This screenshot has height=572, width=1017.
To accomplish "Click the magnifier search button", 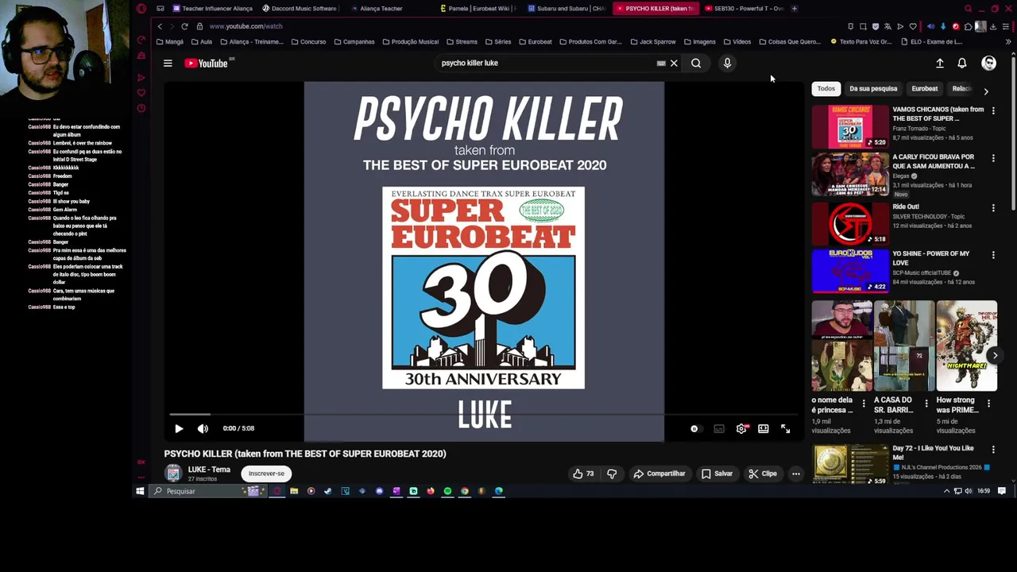I will (x=696, y=63).
